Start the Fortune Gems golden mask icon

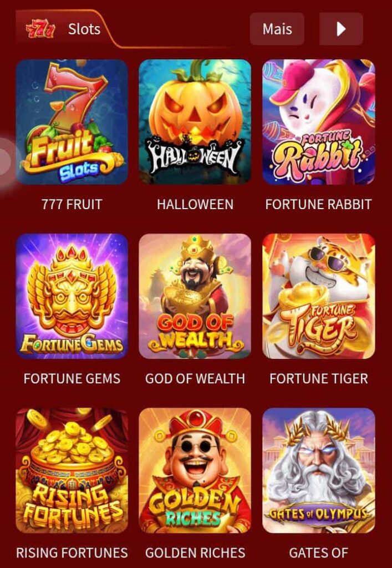[x=72, y=296]
